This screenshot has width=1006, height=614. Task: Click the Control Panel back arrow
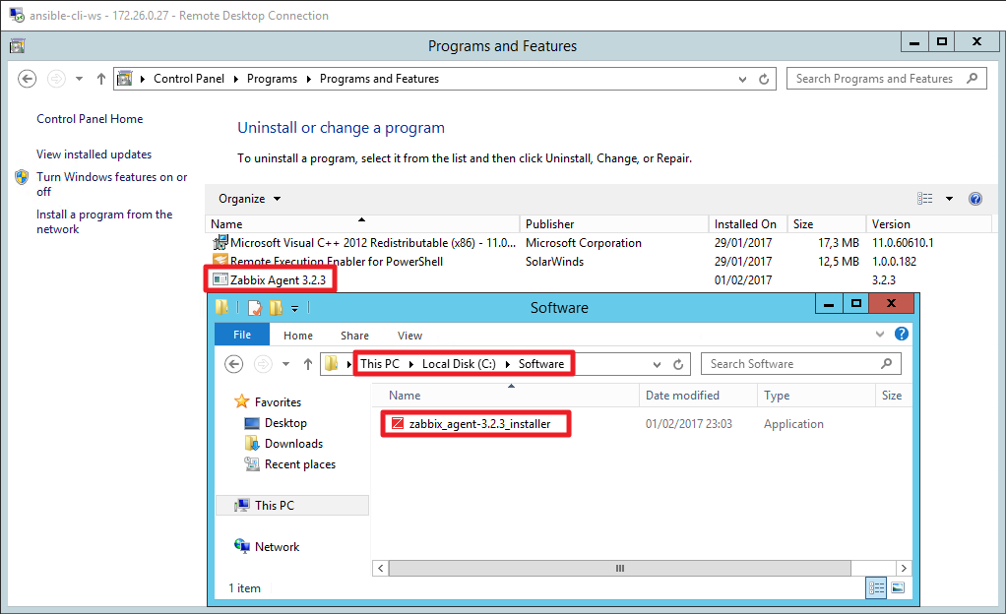coord(27,79)
